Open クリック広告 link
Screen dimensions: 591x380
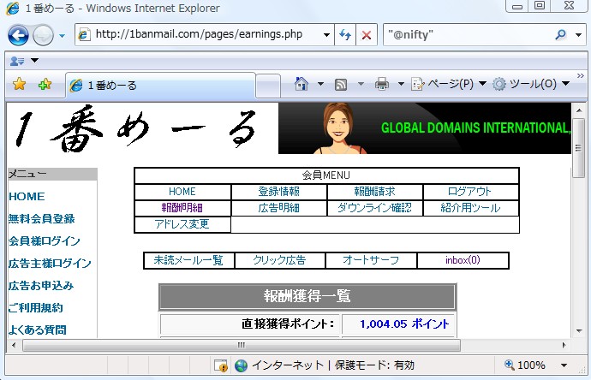click(279, 260)
